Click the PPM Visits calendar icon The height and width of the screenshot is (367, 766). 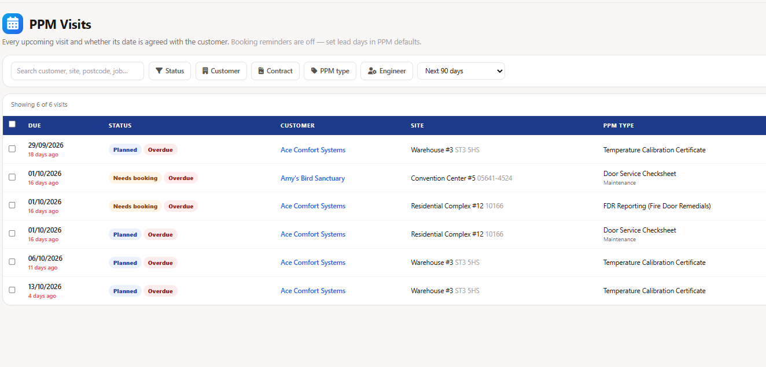[13, 24]
